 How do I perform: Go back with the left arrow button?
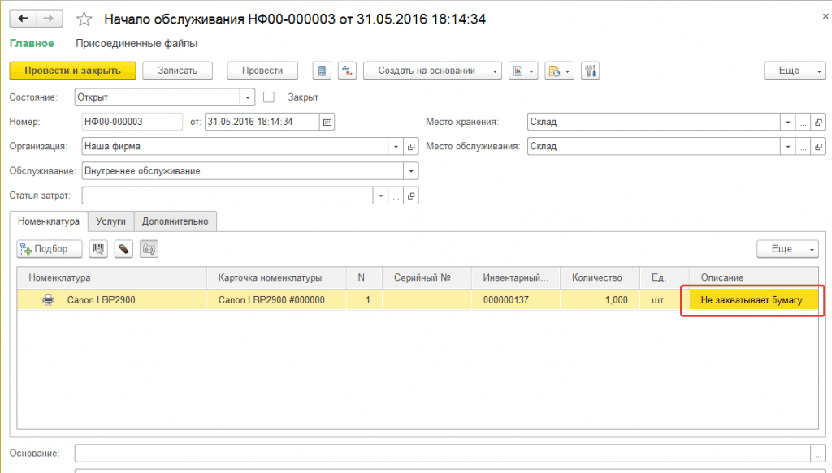[x=23, y=19]
